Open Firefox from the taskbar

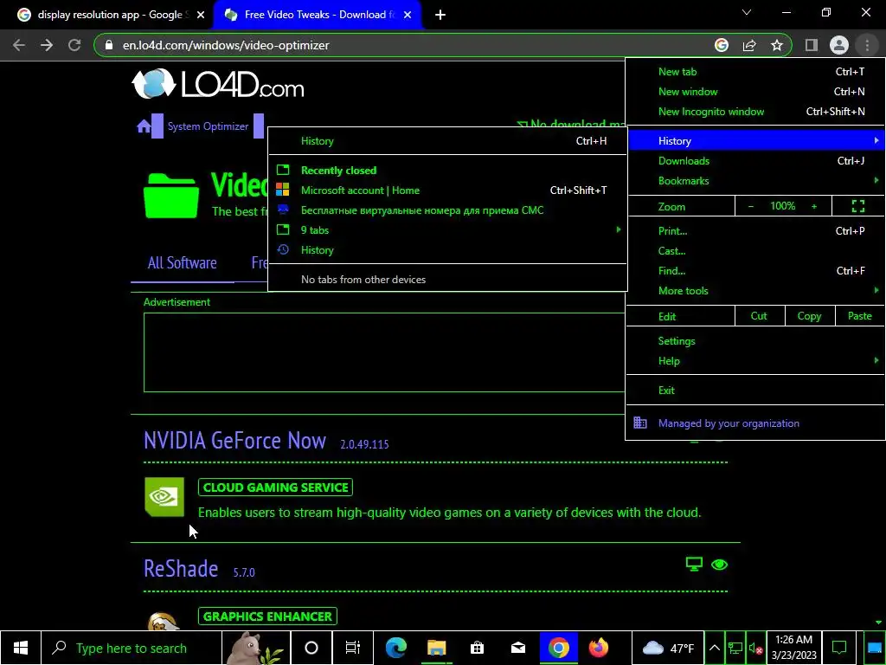point(599,648)
